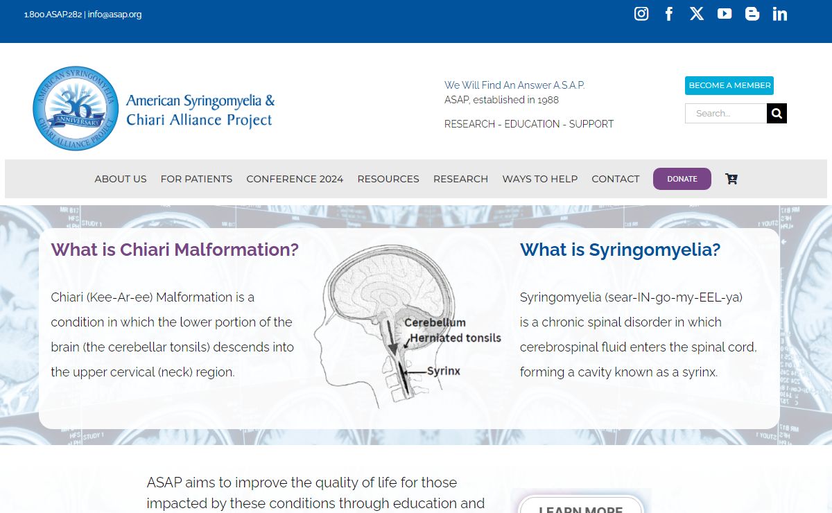This screenshot has width=832, height=513.
Task: Visit the X (Twitter) profile icon
Action: (x=697, y=14)
